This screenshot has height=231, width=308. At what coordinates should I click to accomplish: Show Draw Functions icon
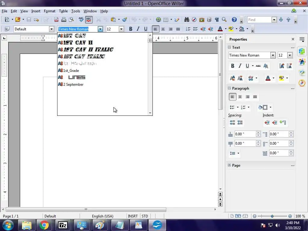[177, 20]
